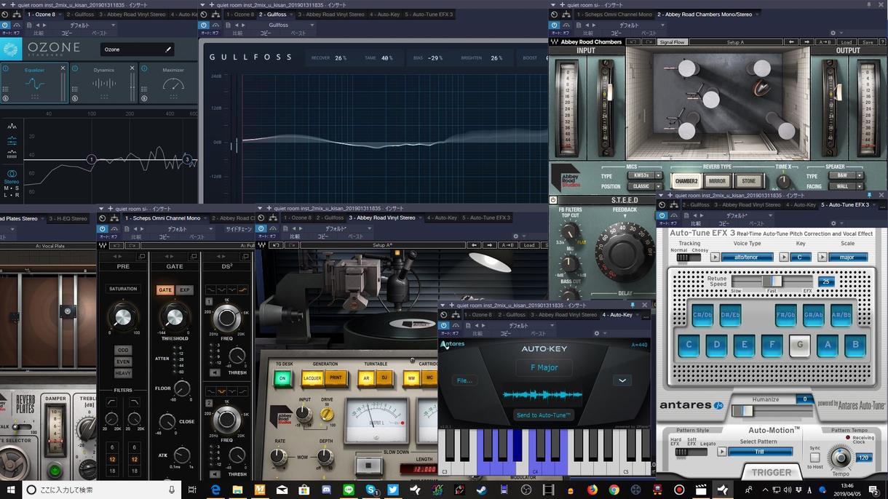Image resolution: width=888 pixels, height=499 pixels.
Task: Open the Chambers mic TYPE KM53s dropdown
Action: 645,175
